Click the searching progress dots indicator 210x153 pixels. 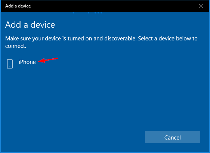[x=87, y=13]
